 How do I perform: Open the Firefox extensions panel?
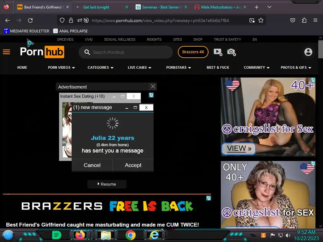click(x=304, y=20)
